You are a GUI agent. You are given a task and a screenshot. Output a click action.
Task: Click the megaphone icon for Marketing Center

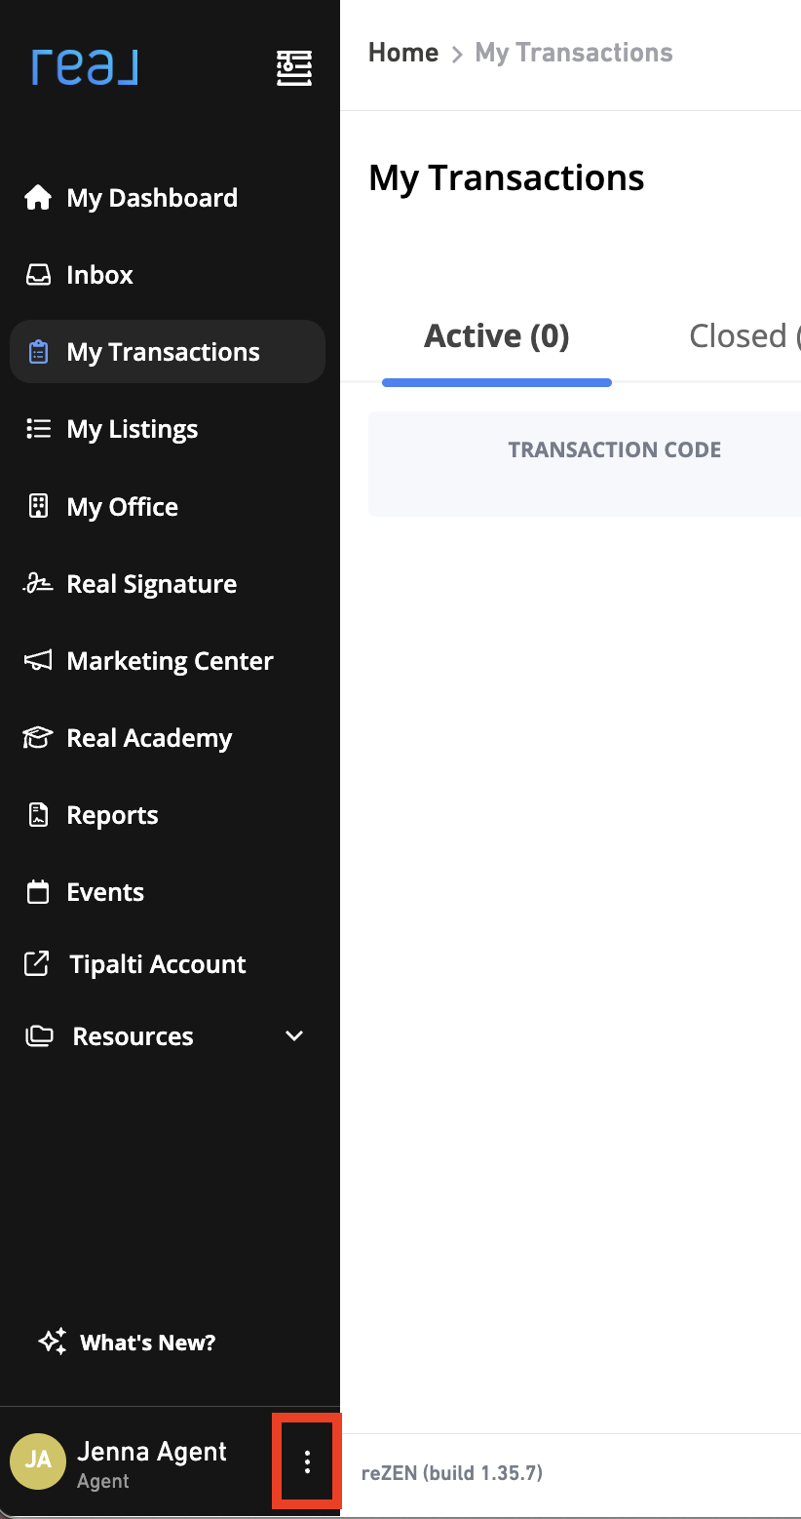point(38,661)
